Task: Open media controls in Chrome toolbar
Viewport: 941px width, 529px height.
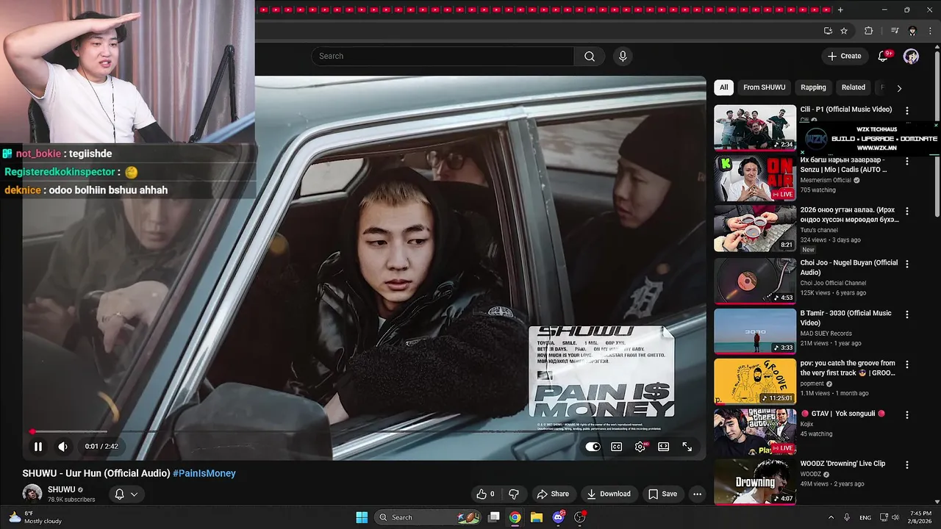Action: pos(895,31)
